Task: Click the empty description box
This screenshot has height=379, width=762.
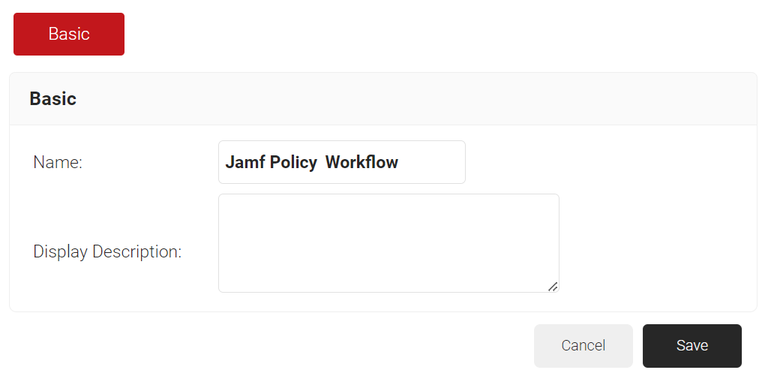Action: pos(388,242)
